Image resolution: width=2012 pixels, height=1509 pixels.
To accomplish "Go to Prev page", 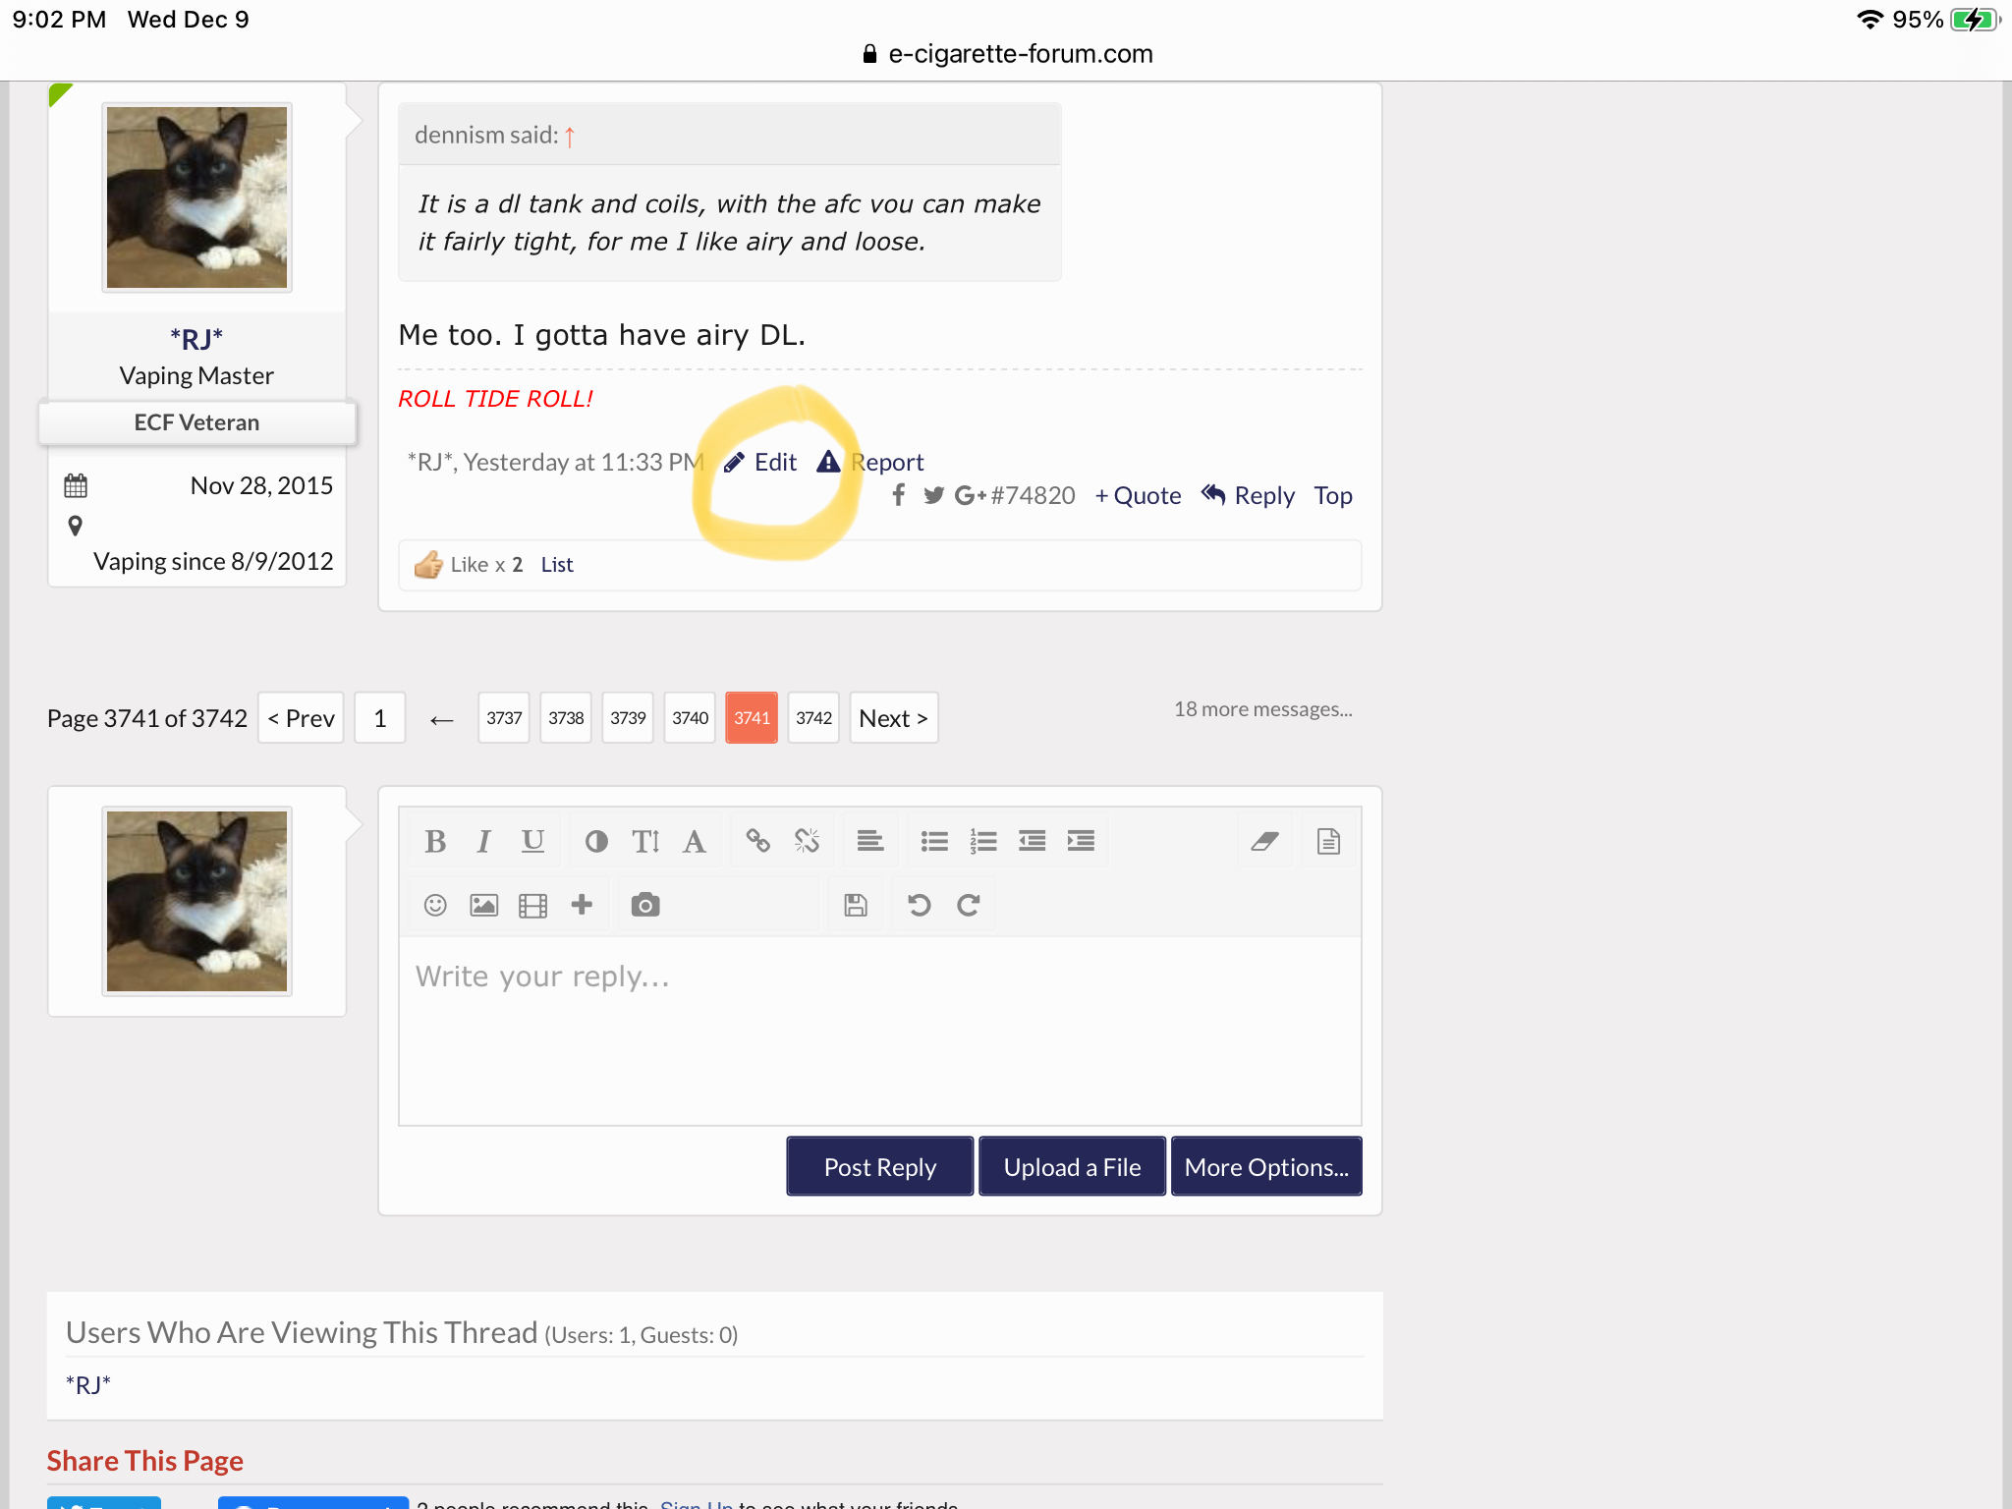I will [301, 718].
